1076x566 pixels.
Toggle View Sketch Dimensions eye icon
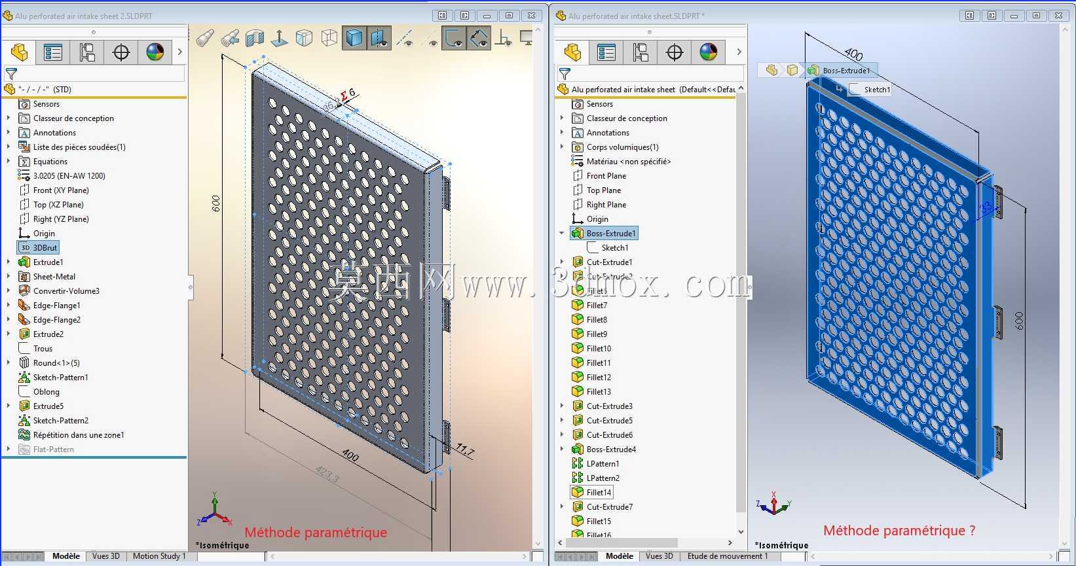[479, 38]
